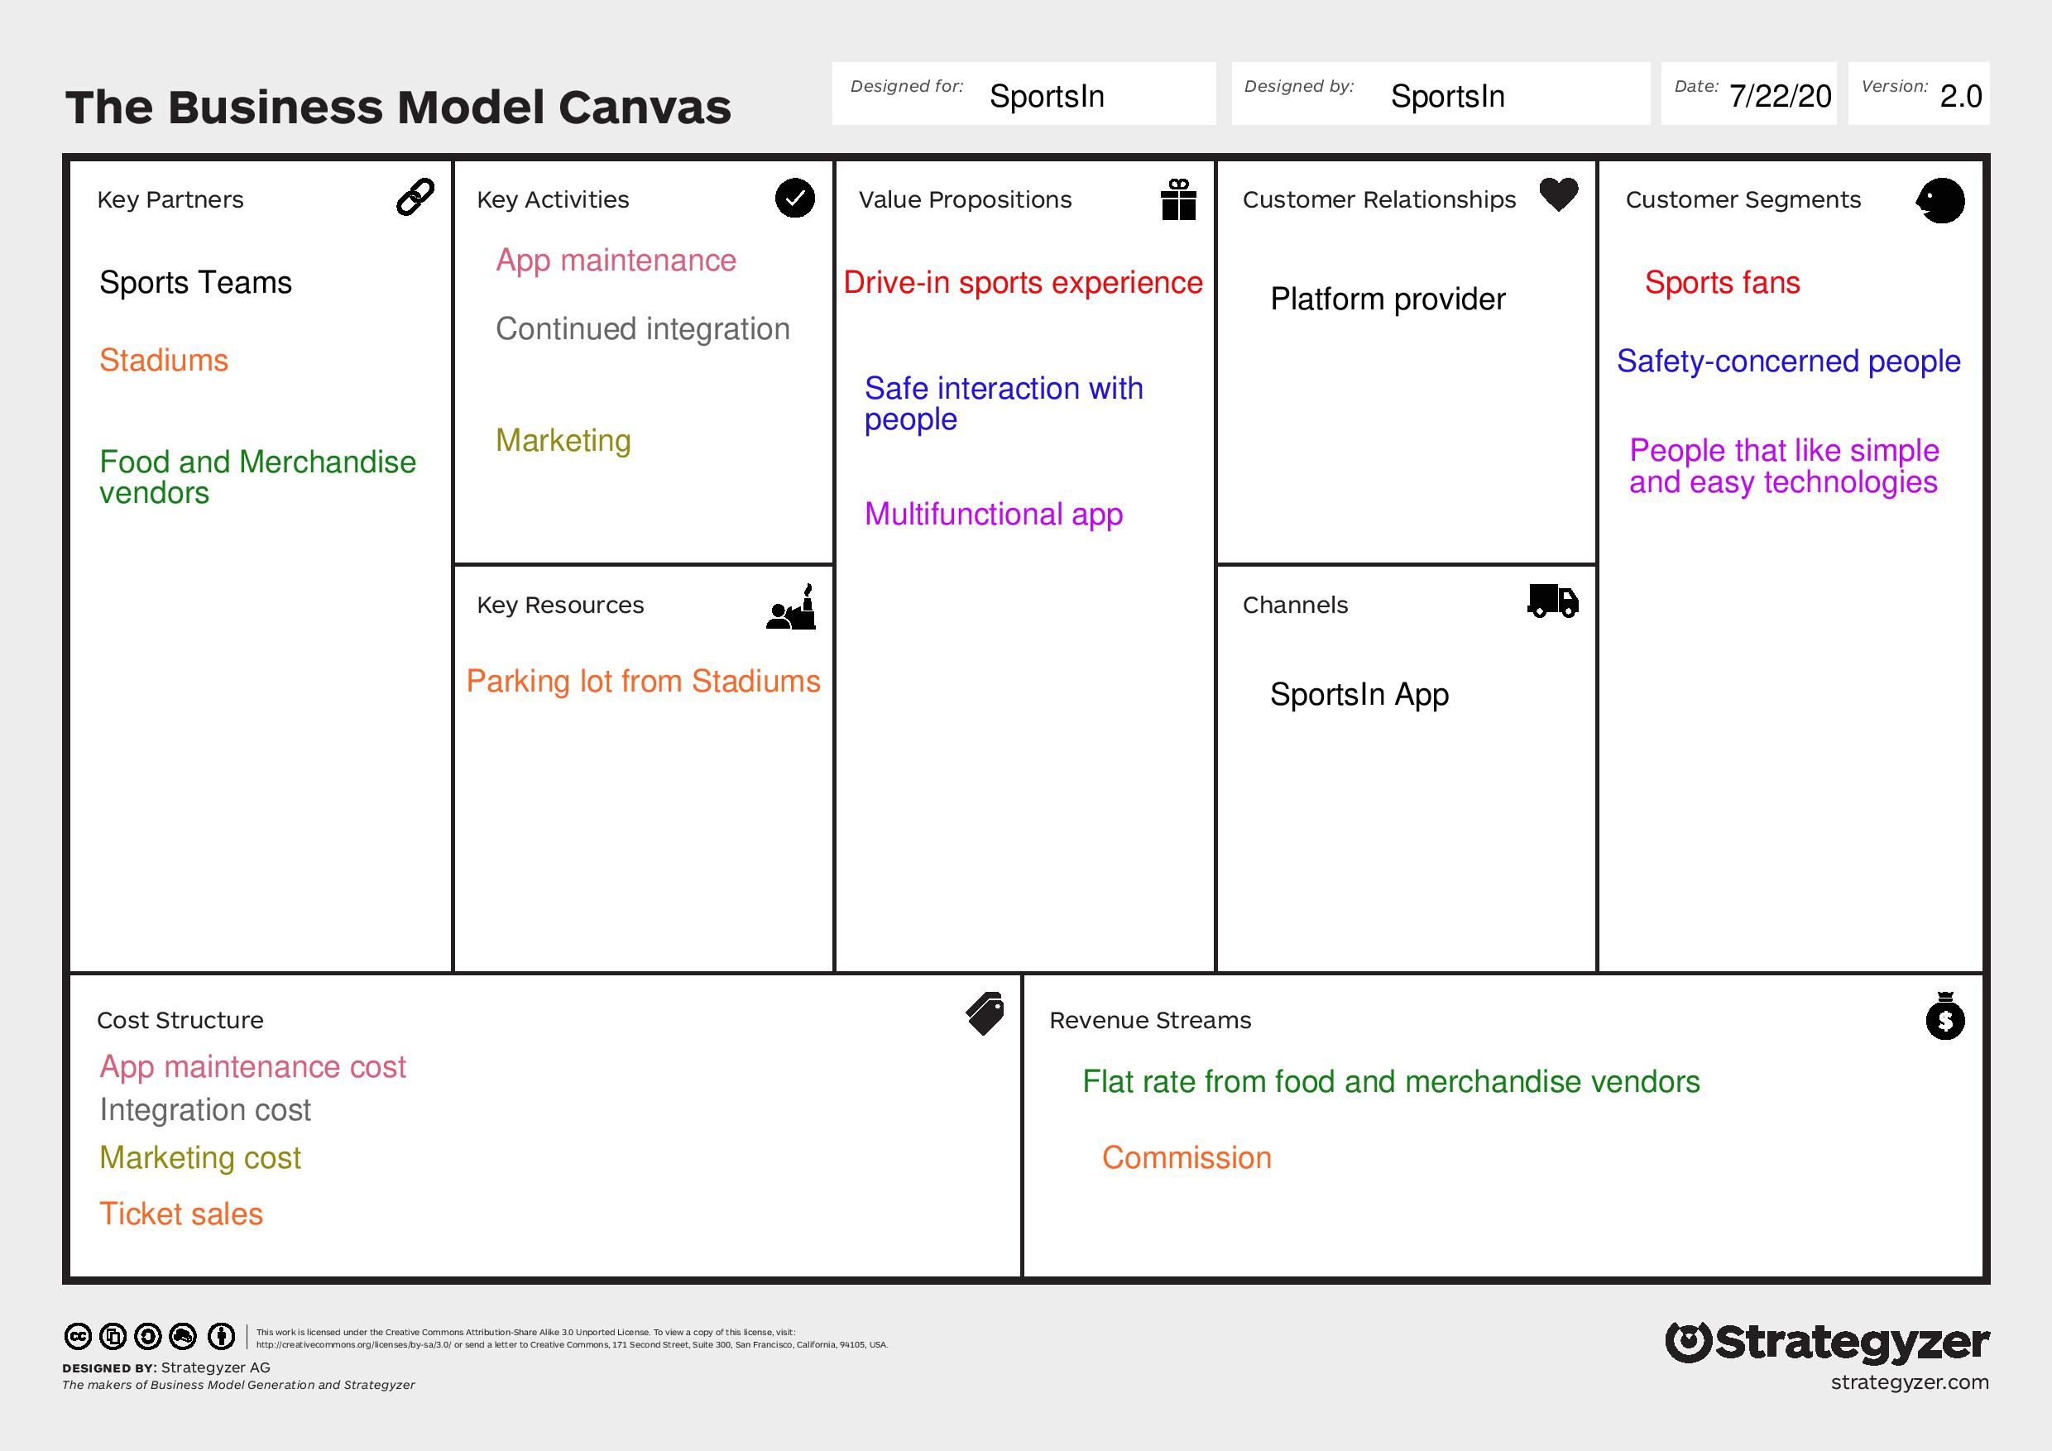The height and width of the screenshot is (1451, 2052).
Task: Click the Key Partners chain link icon
Action: pos(415,198)
